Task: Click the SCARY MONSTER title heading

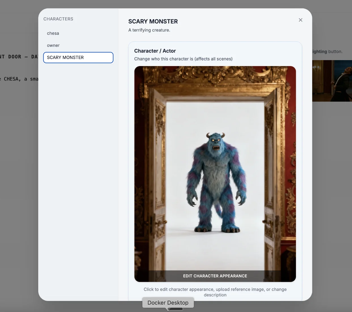Action: pos(153,21)
